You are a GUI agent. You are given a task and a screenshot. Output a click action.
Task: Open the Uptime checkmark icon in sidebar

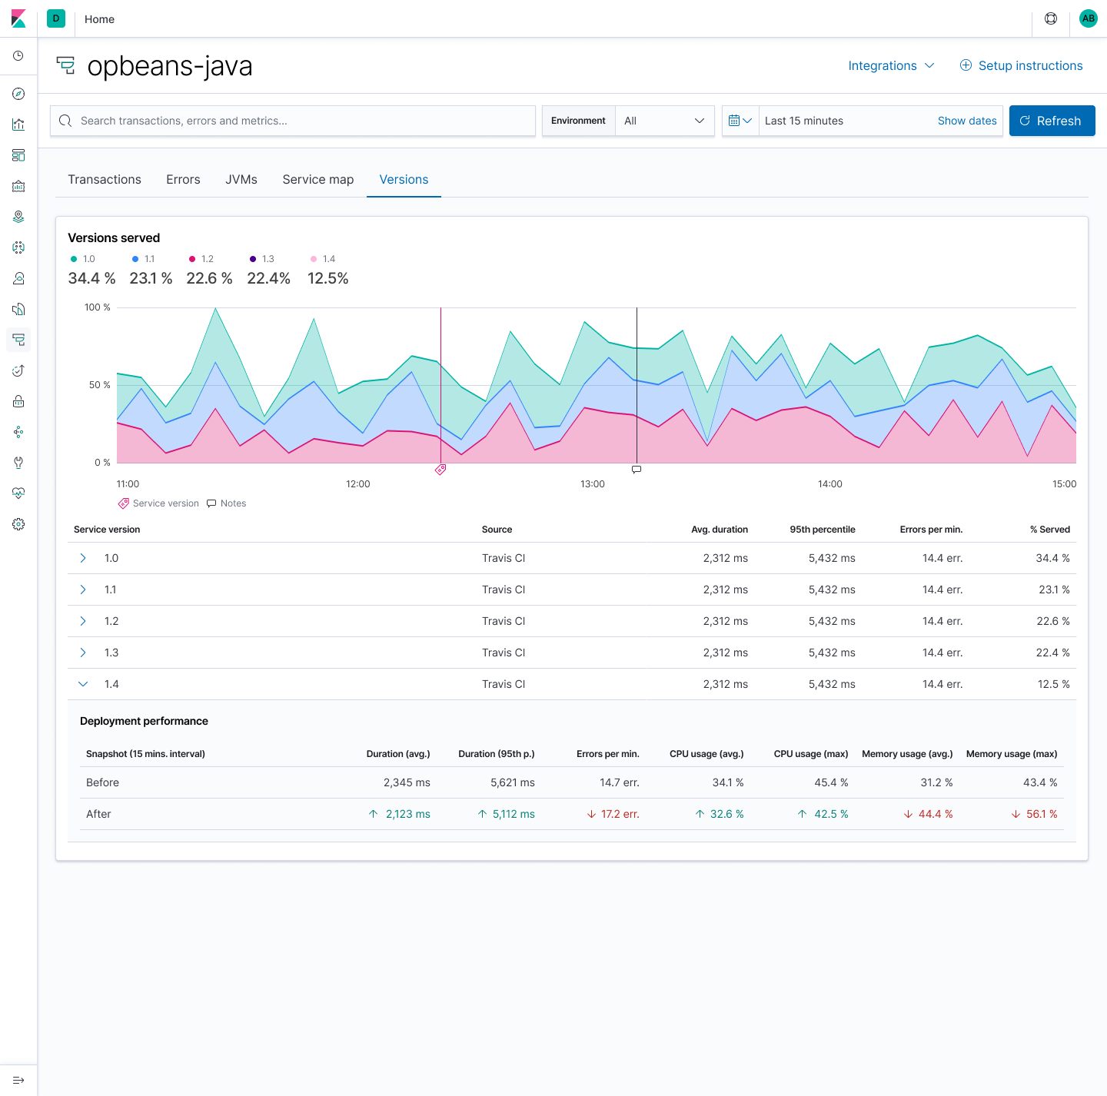click(x=18, y=370)
